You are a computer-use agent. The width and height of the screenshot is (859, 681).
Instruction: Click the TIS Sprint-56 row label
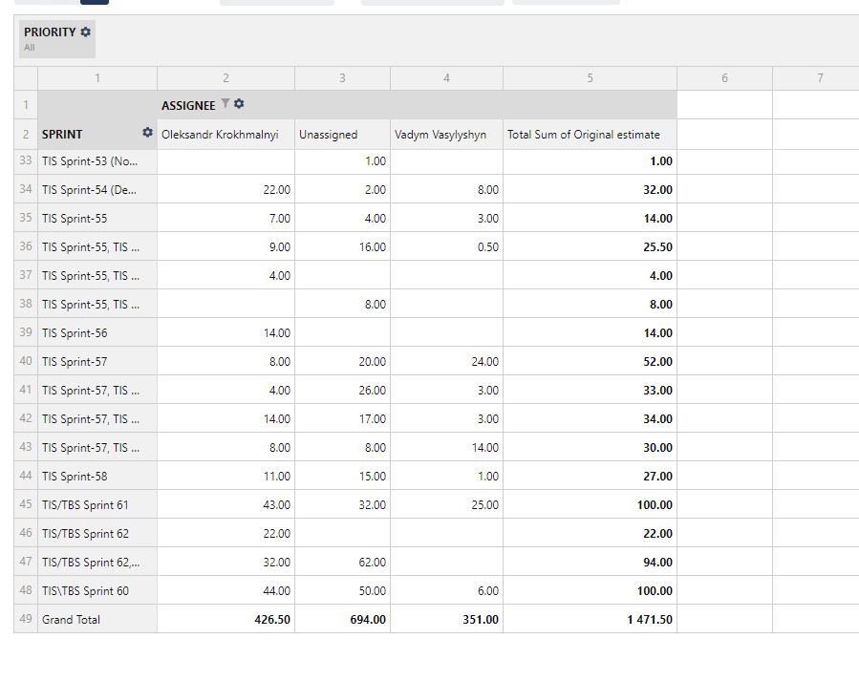tap(97, 332)
